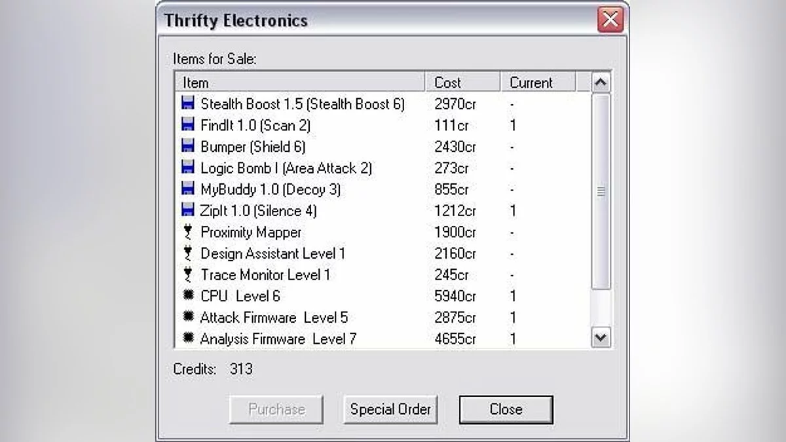Click the 111cr cost value

point(451,124)
